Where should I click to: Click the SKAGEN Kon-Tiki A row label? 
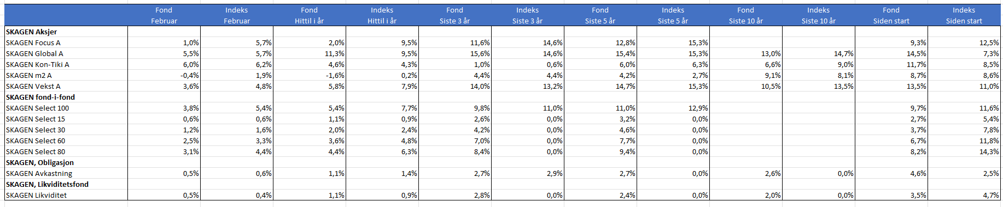pos(66,64)
